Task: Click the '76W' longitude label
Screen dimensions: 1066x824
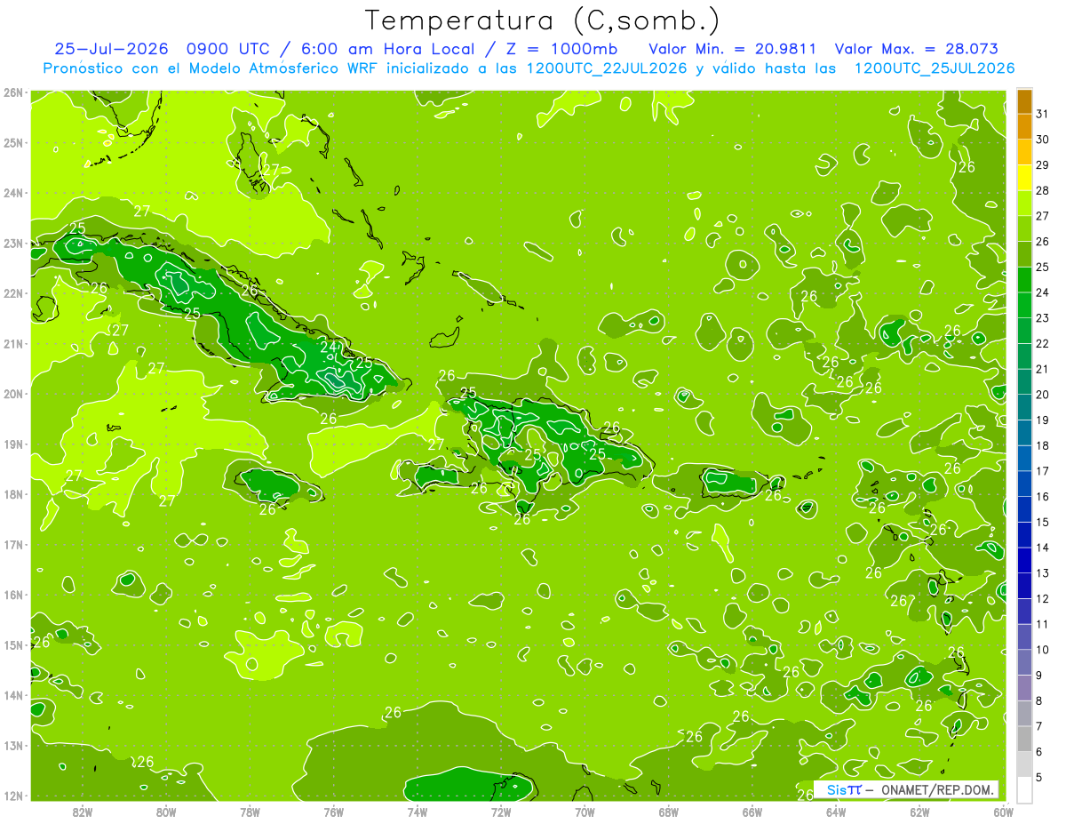Action: tap(333, 812)
